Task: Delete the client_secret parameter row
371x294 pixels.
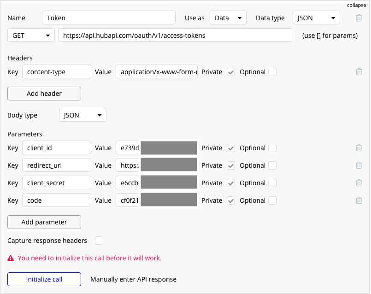Action: (x=359, y=183)
